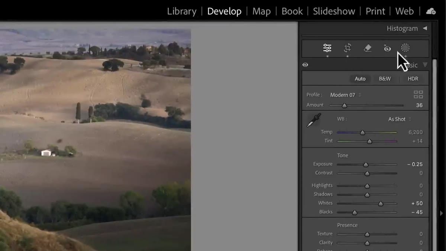446x251 pixels.
Task: Click the Texture value 0
Action: 421,234
